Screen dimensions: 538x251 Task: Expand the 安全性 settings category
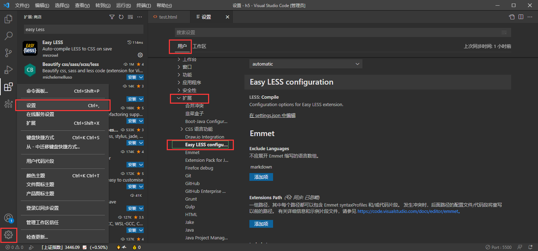pyautogui.click(x=179, y=90)
